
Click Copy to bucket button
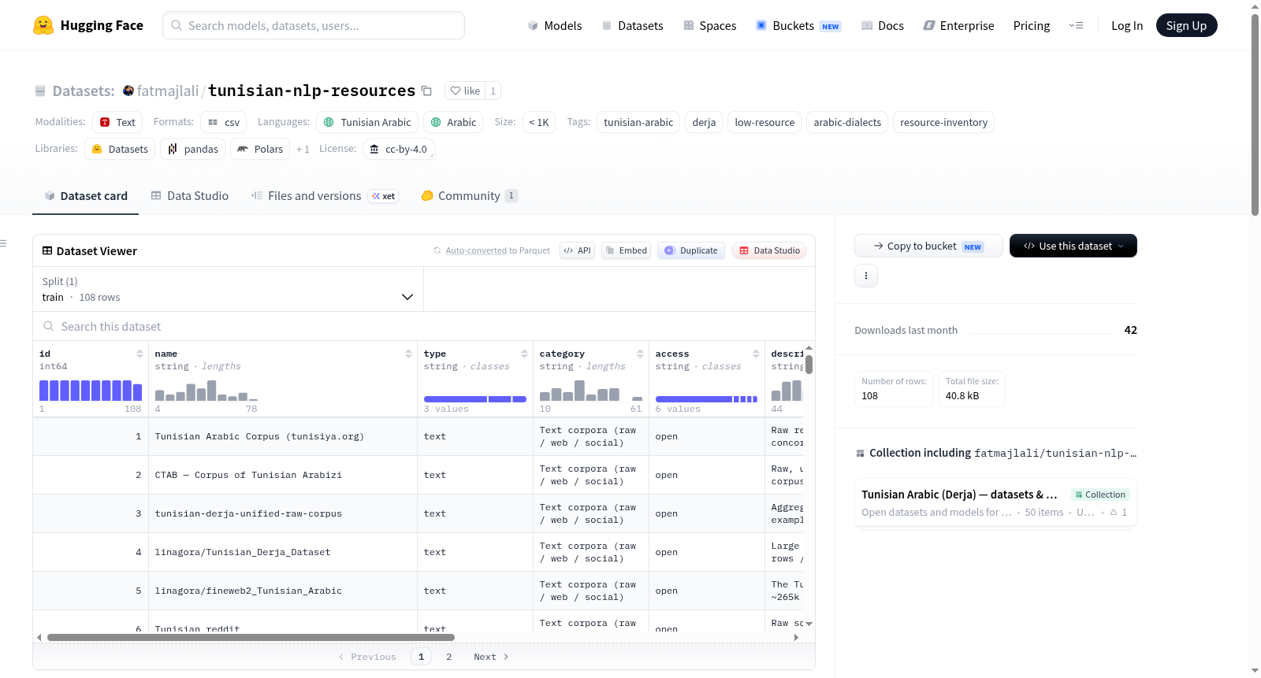(x=928, y=246)
